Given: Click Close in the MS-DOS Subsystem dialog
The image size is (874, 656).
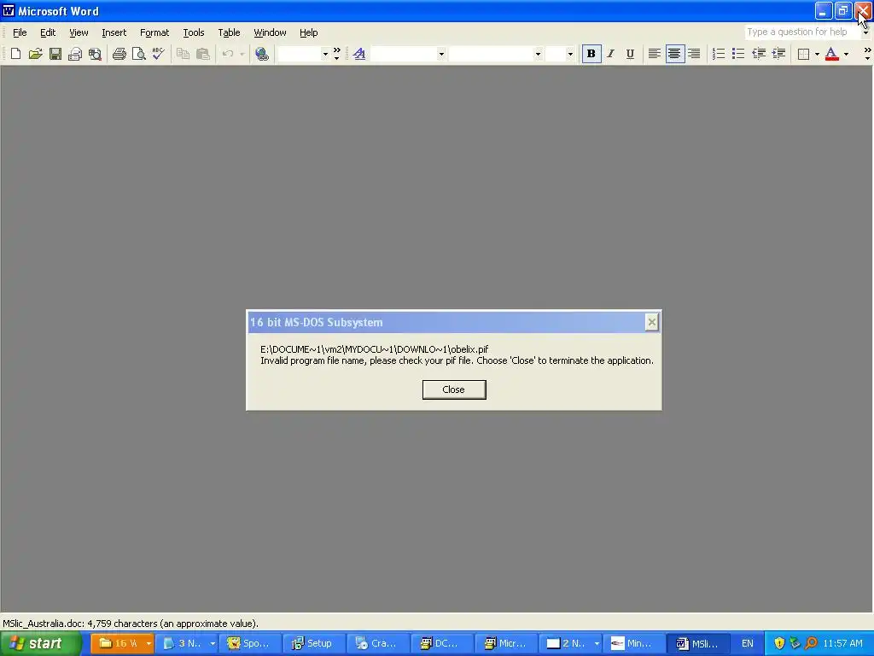Looking at the screenshot, I should (454, 389).
